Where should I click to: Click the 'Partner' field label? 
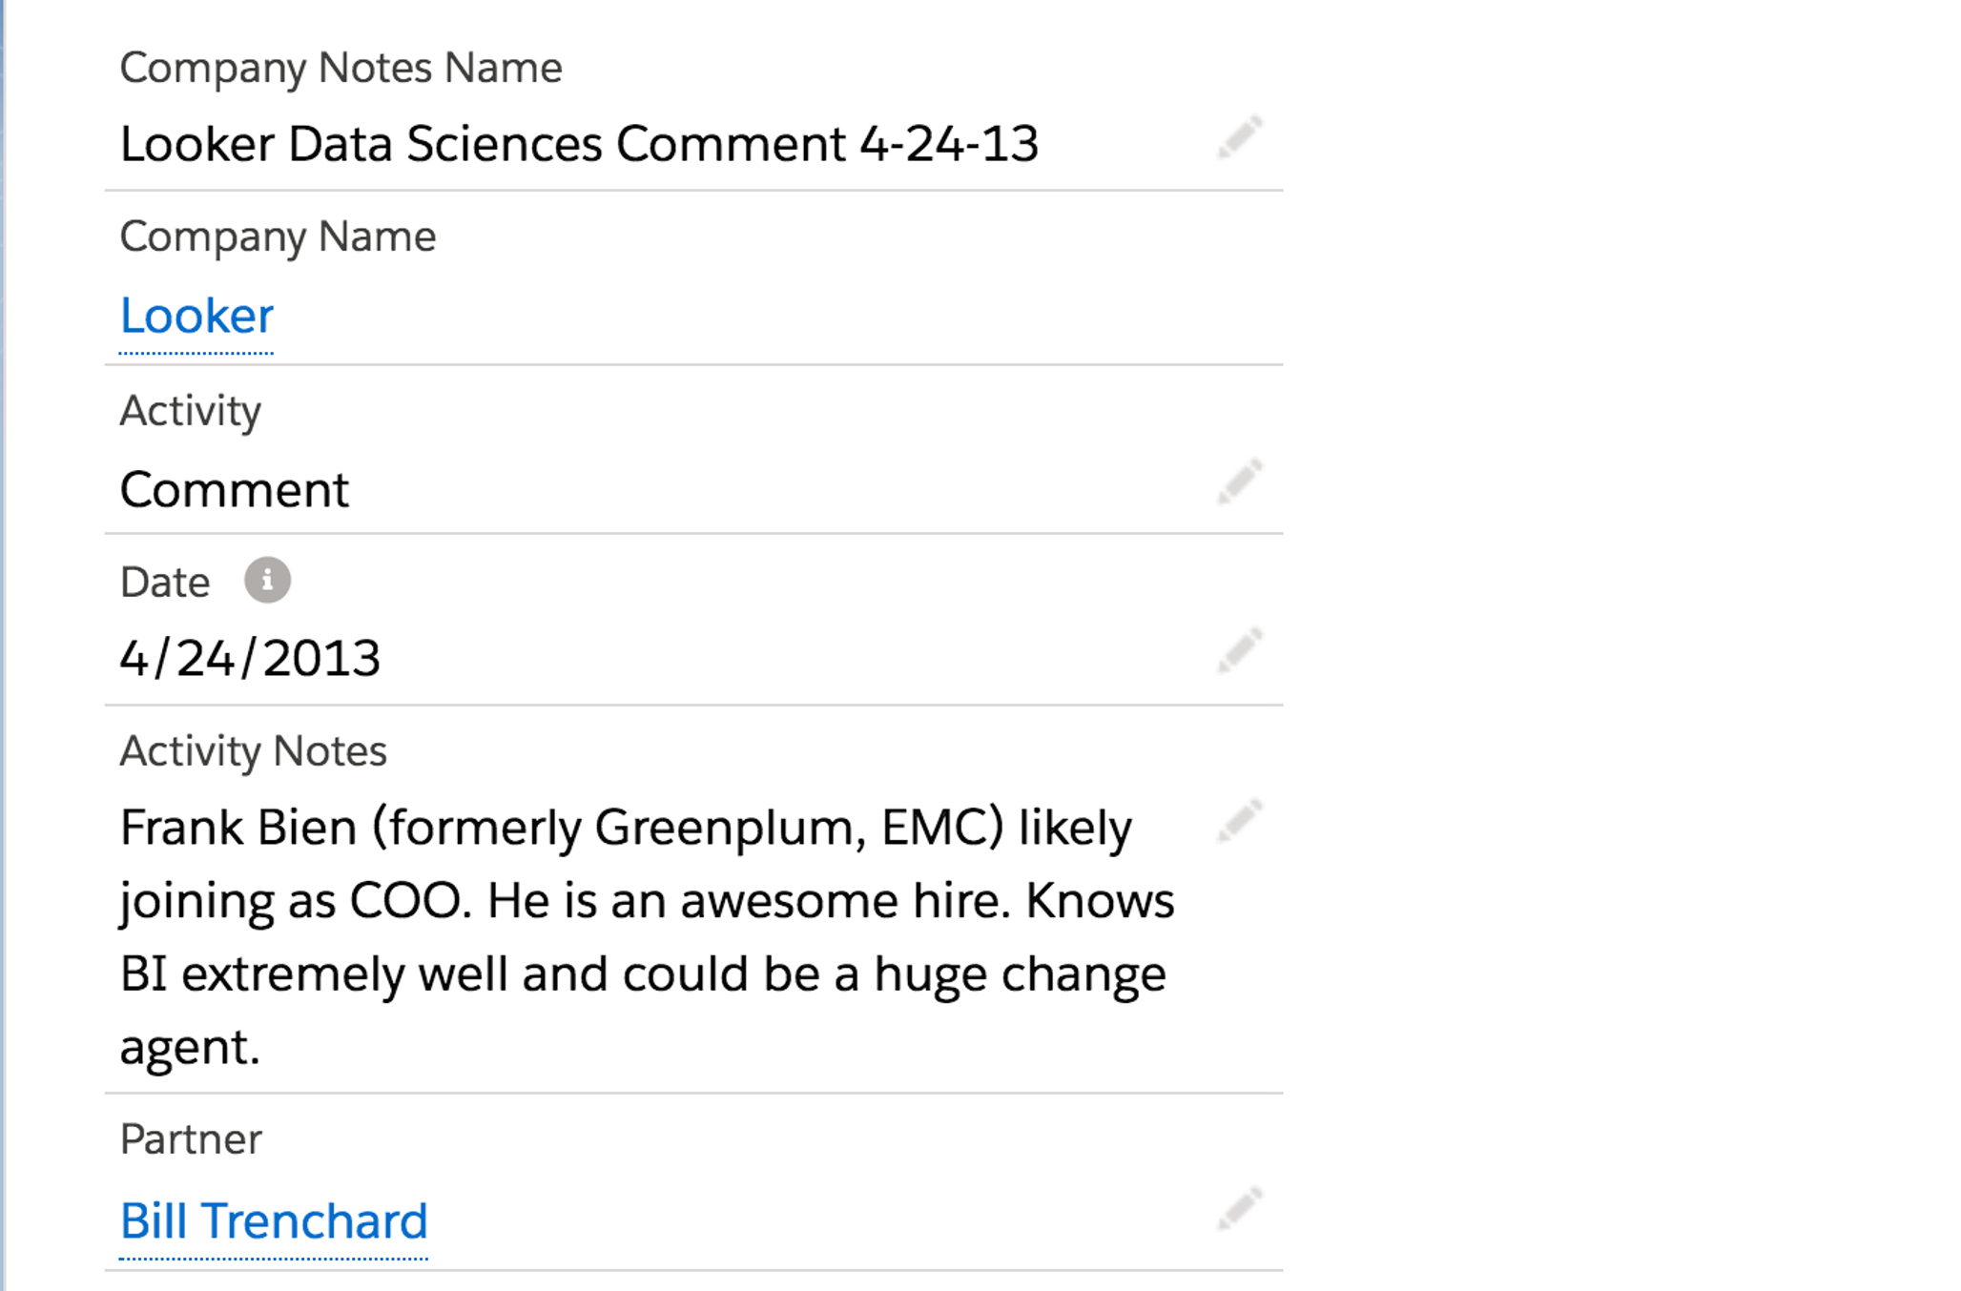coord(191,1139)
